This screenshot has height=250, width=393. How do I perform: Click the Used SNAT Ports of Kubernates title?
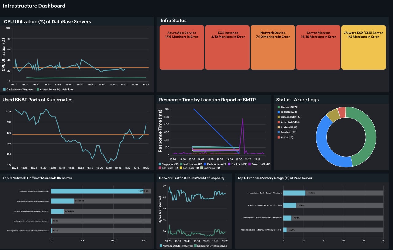coord(37,100)
